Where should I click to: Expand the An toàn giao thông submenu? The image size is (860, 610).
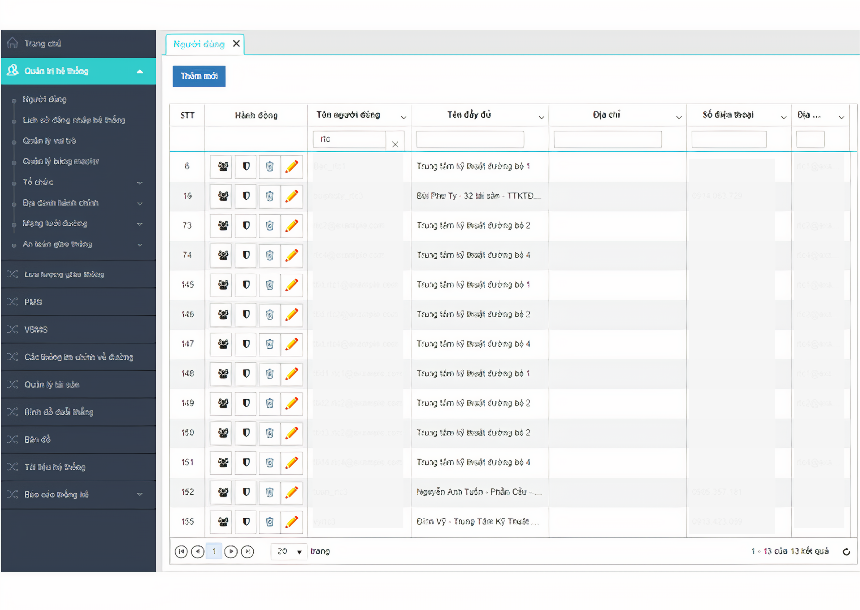point(140,244)
